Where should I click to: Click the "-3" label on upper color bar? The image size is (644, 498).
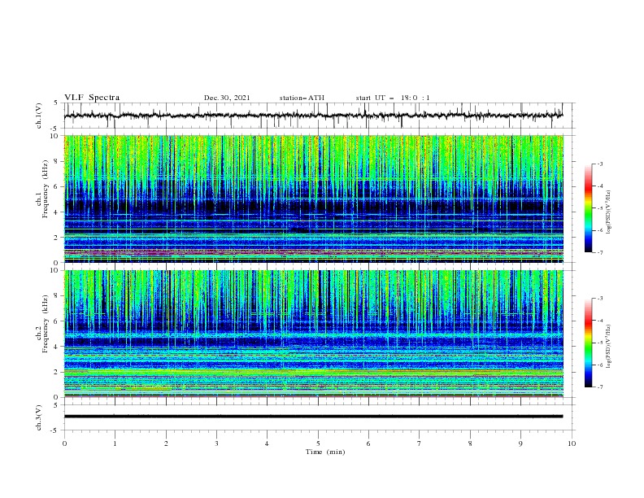tap(600, 164)
